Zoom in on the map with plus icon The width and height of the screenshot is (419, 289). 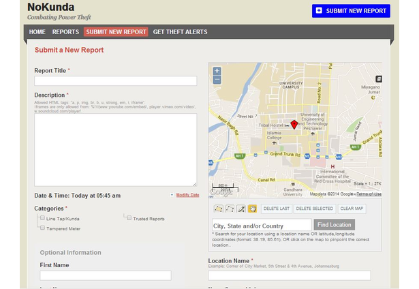point(217,71)
